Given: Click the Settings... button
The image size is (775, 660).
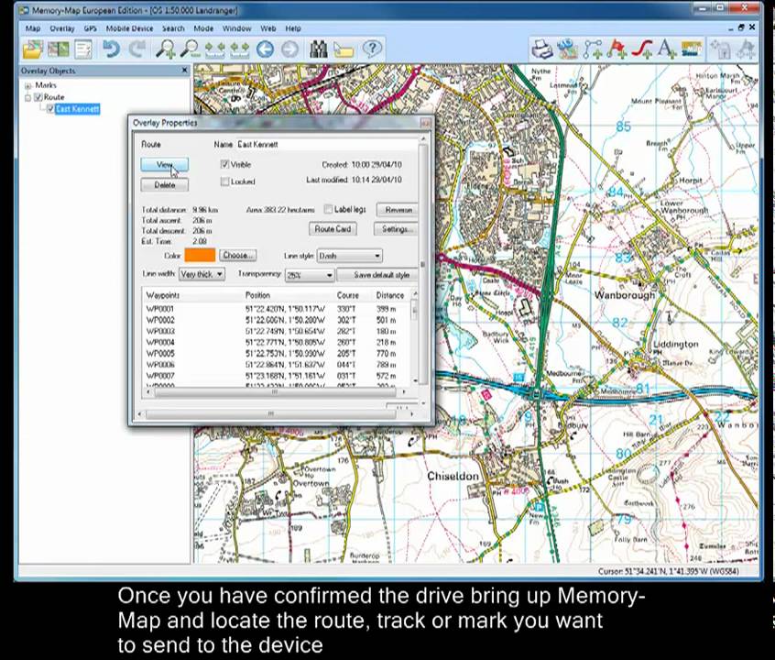Looking at the screenshot, I should 396,229.
